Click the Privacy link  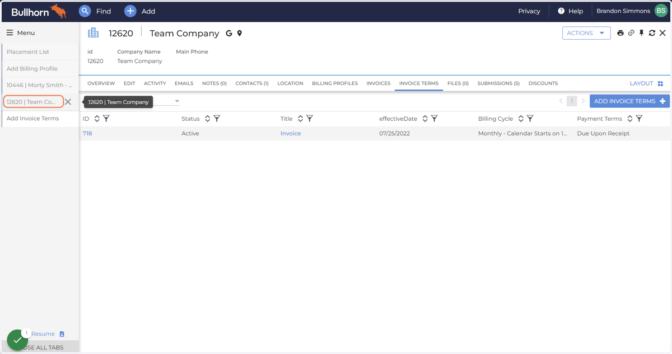pyautogui.click(x=529, y=11)
